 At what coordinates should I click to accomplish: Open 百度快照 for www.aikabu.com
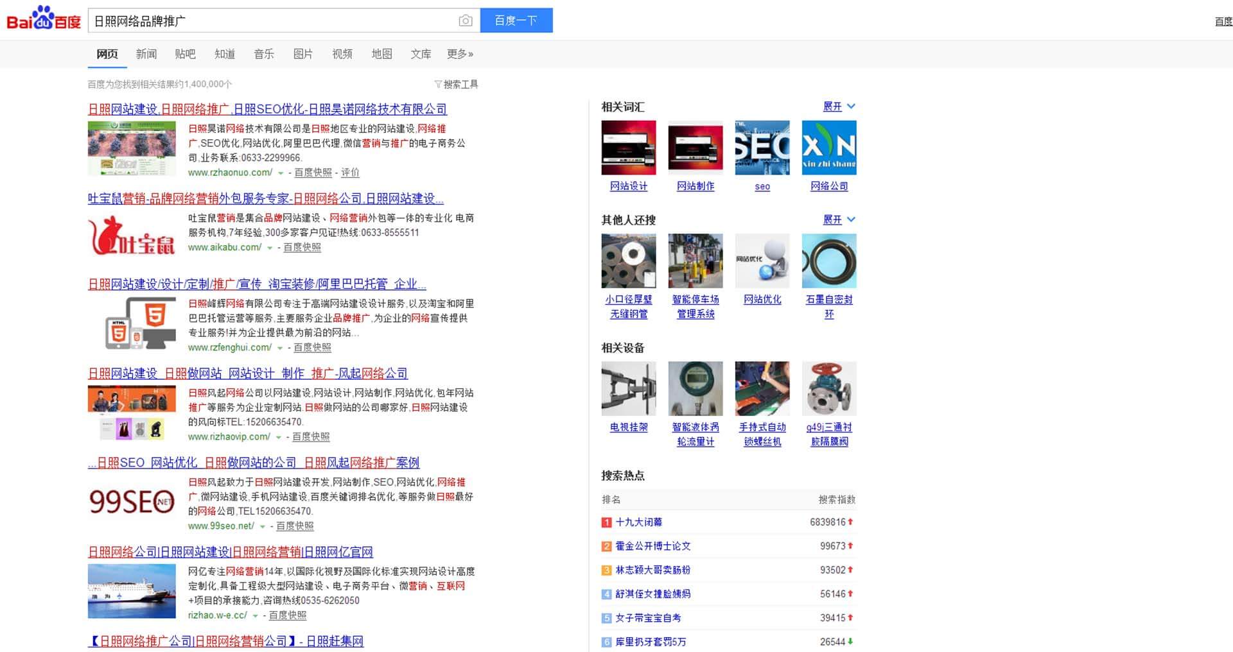(x=302, y=247)
